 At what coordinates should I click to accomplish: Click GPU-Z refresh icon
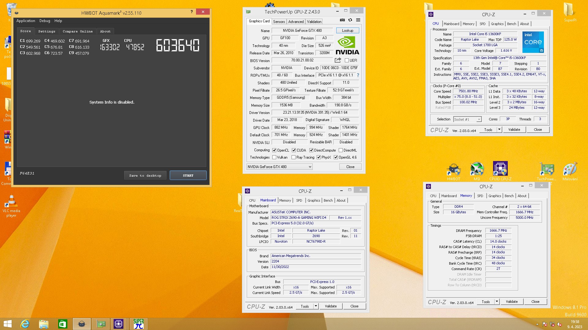coord(350,20)
